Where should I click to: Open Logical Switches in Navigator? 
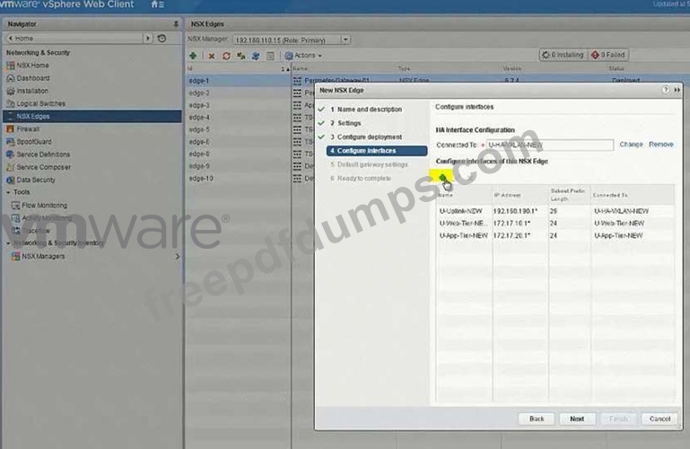40,103
